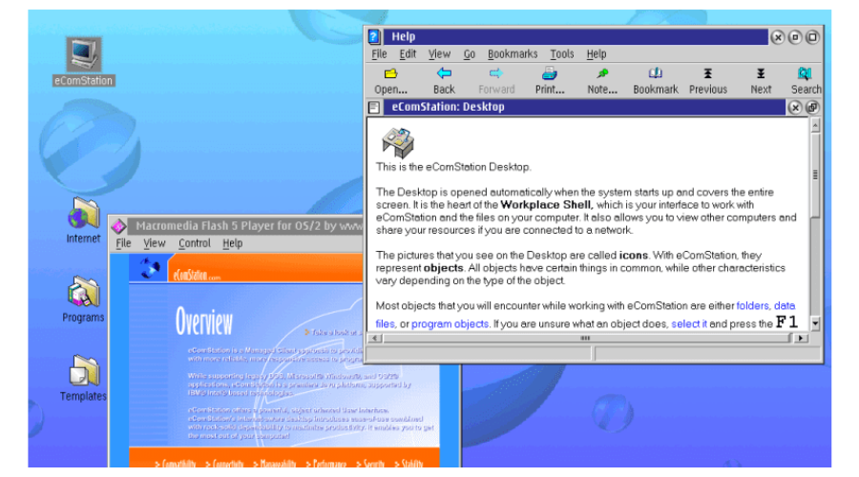Image resolution: width=859 pixels, height=477 pixels.
Task: Restore the eComStation: Desktop help page
Action: (812, 108)
